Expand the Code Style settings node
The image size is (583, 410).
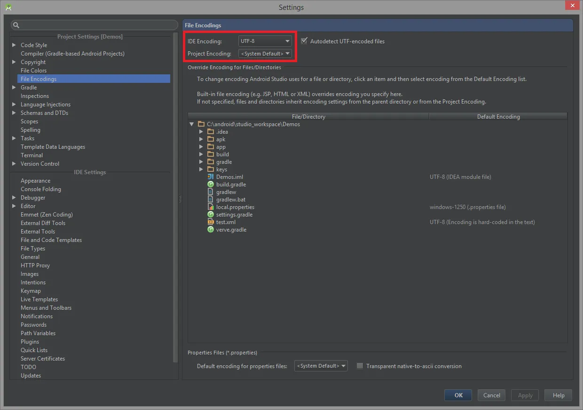point(14,45)
